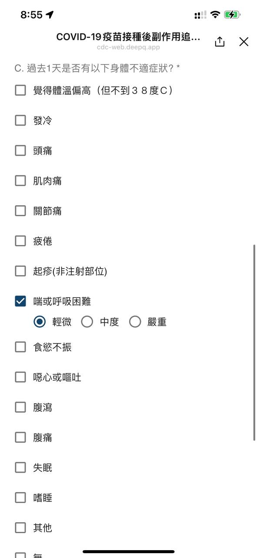The image size is (257, 558).
Task: Tick the 疲倦 checkbox
Action: coord(20,241)
